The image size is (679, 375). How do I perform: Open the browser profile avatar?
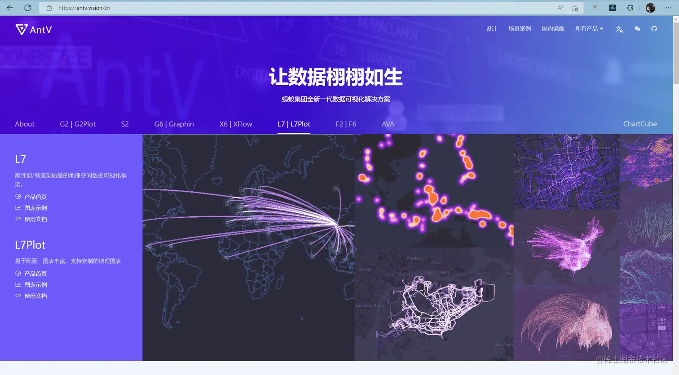tap(650, 8)
